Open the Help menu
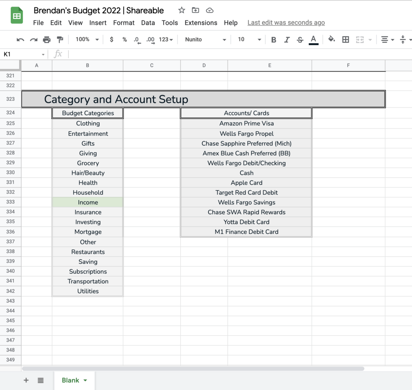Screen dimensions: 412x390 (231, 23)
